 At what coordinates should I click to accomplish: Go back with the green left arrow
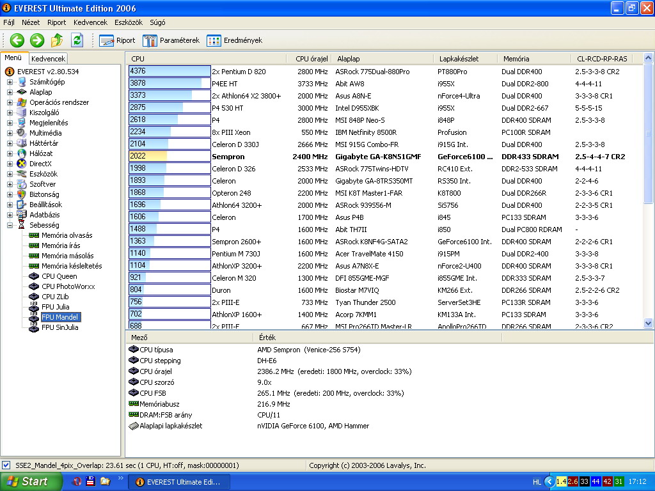click(x=17, y=40)
